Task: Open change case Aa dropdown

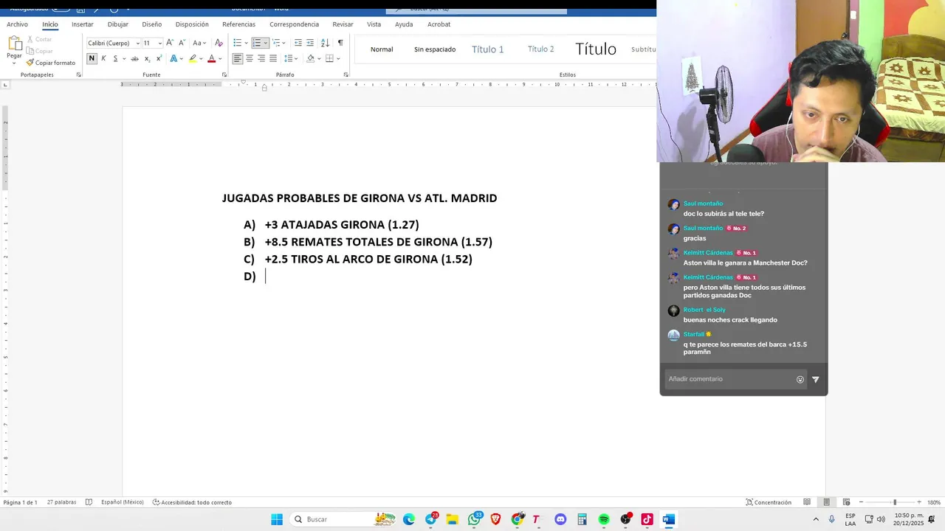Action: [199, 43]
